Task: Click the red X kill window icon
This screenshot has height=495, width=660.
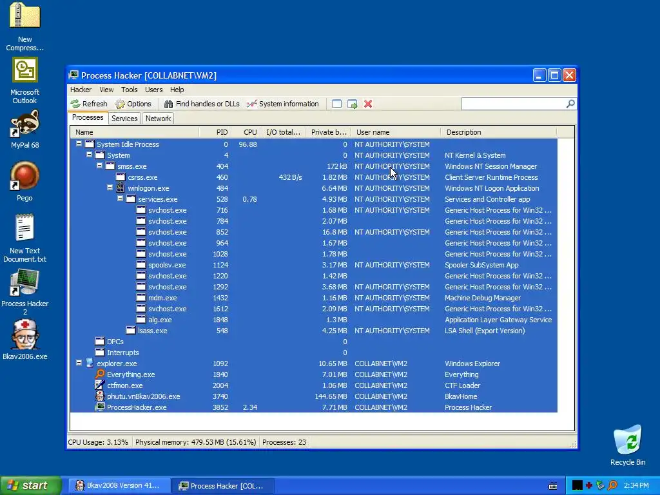Action: (368, 104)
